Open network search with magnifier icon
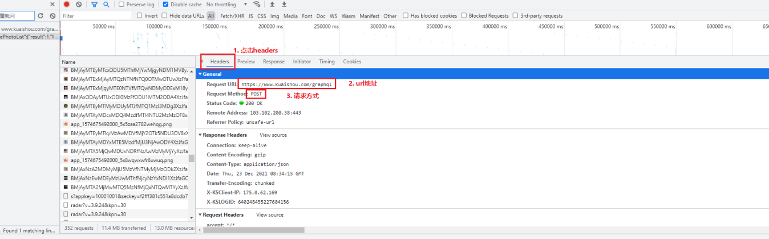769x239 pixels. [x=106, y=5]
